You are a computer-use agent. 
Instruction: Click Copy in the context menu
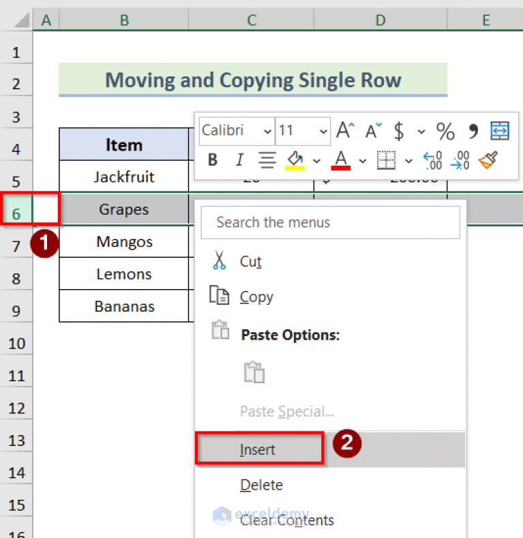click(256, 297)
